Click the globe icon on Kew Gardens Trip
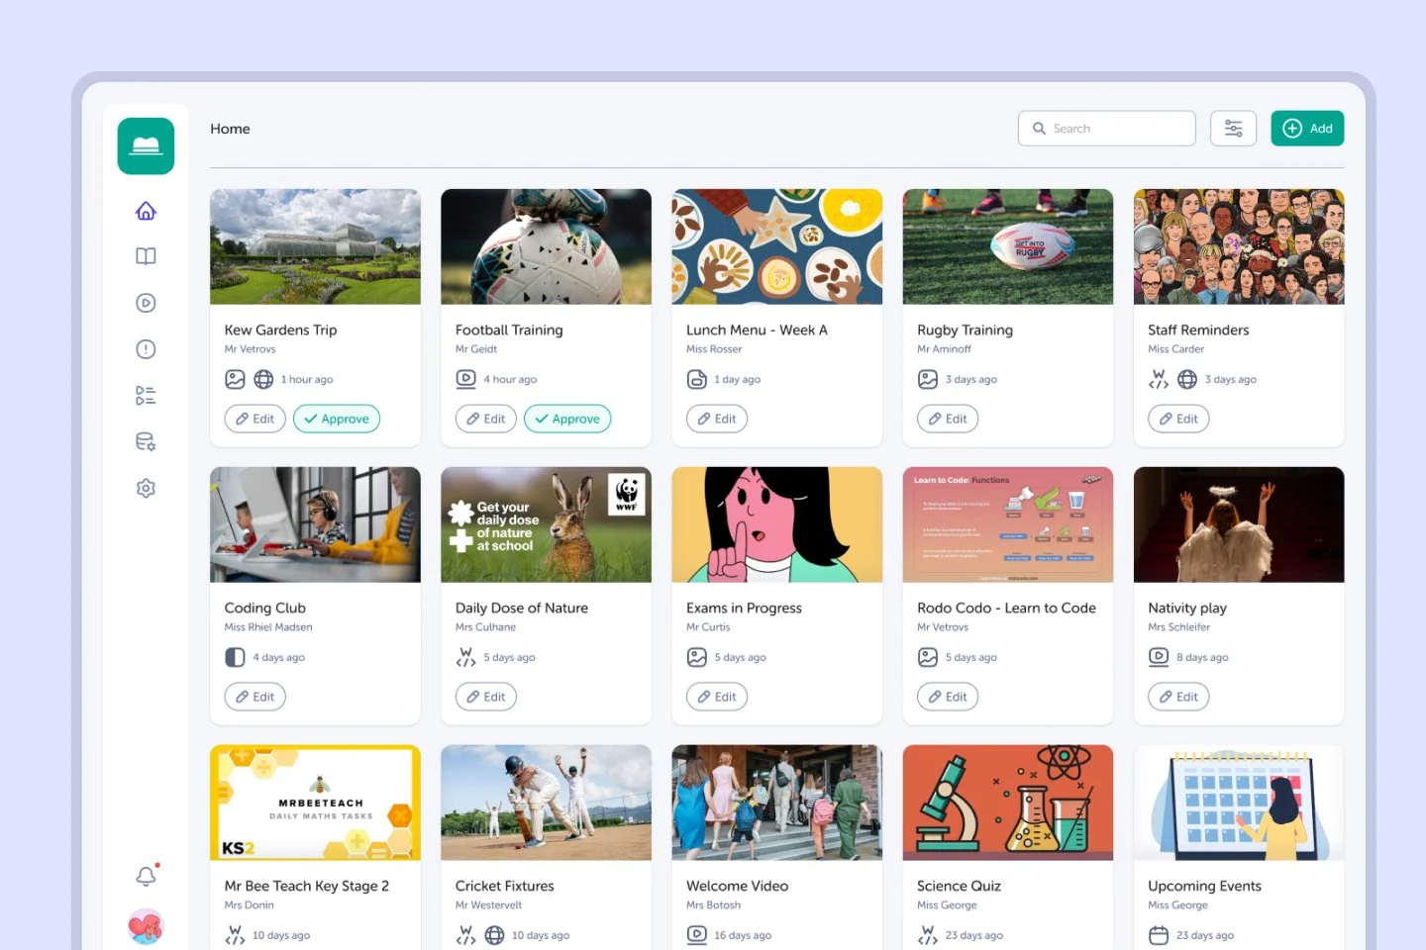The width and height of the screenshot is (1426, 950). [x=263, y=379]
